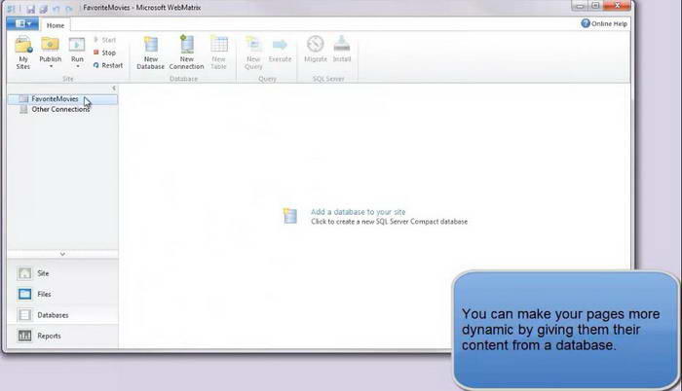Select the Home ribbon tab

pos(56,25)
